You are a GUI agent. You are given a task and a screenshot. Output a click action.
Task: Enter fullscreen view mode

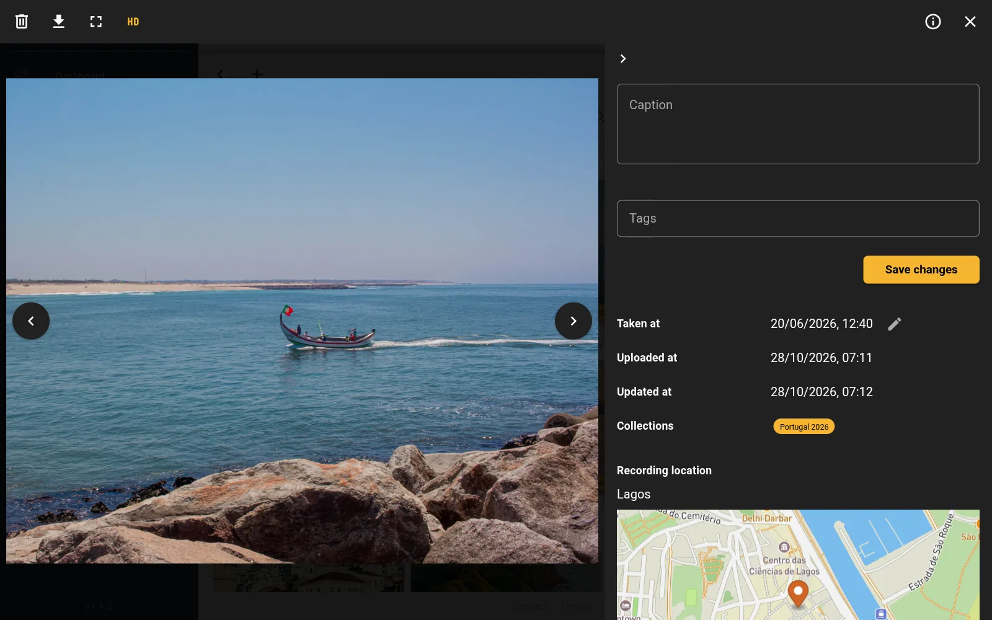[x=96, y=22]
